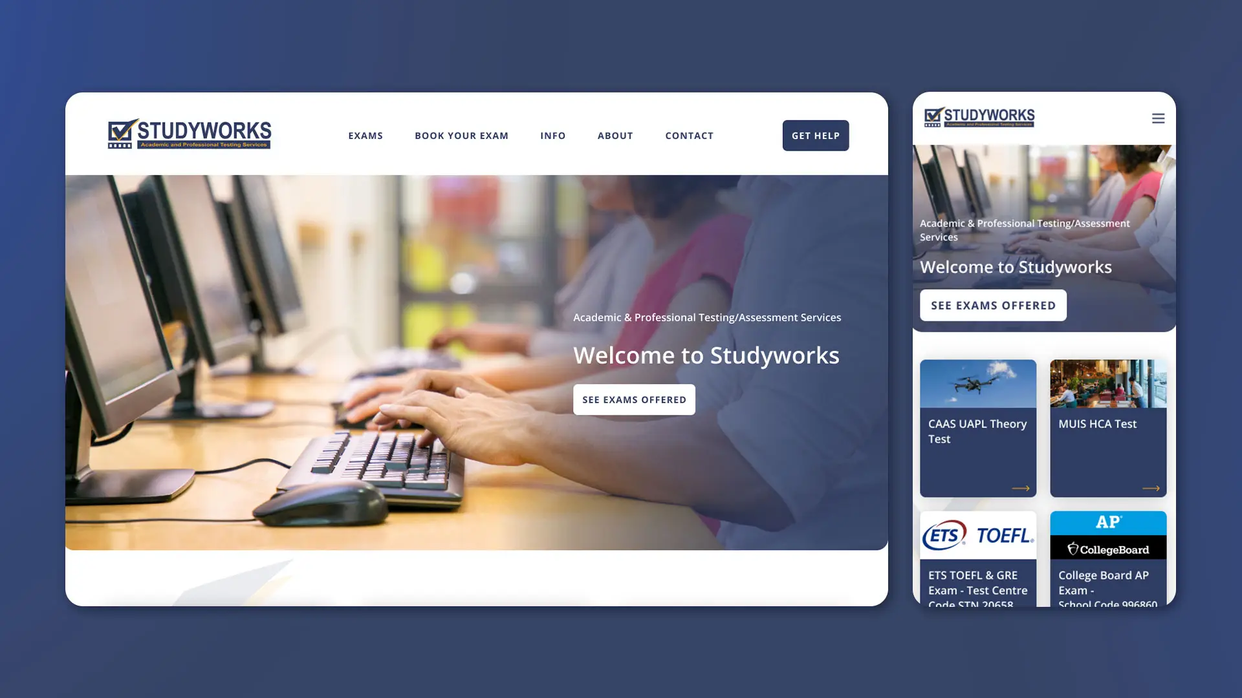
Task: Open the hamburger menu icon (mobile)
Action: click(x=1157, y=118)
